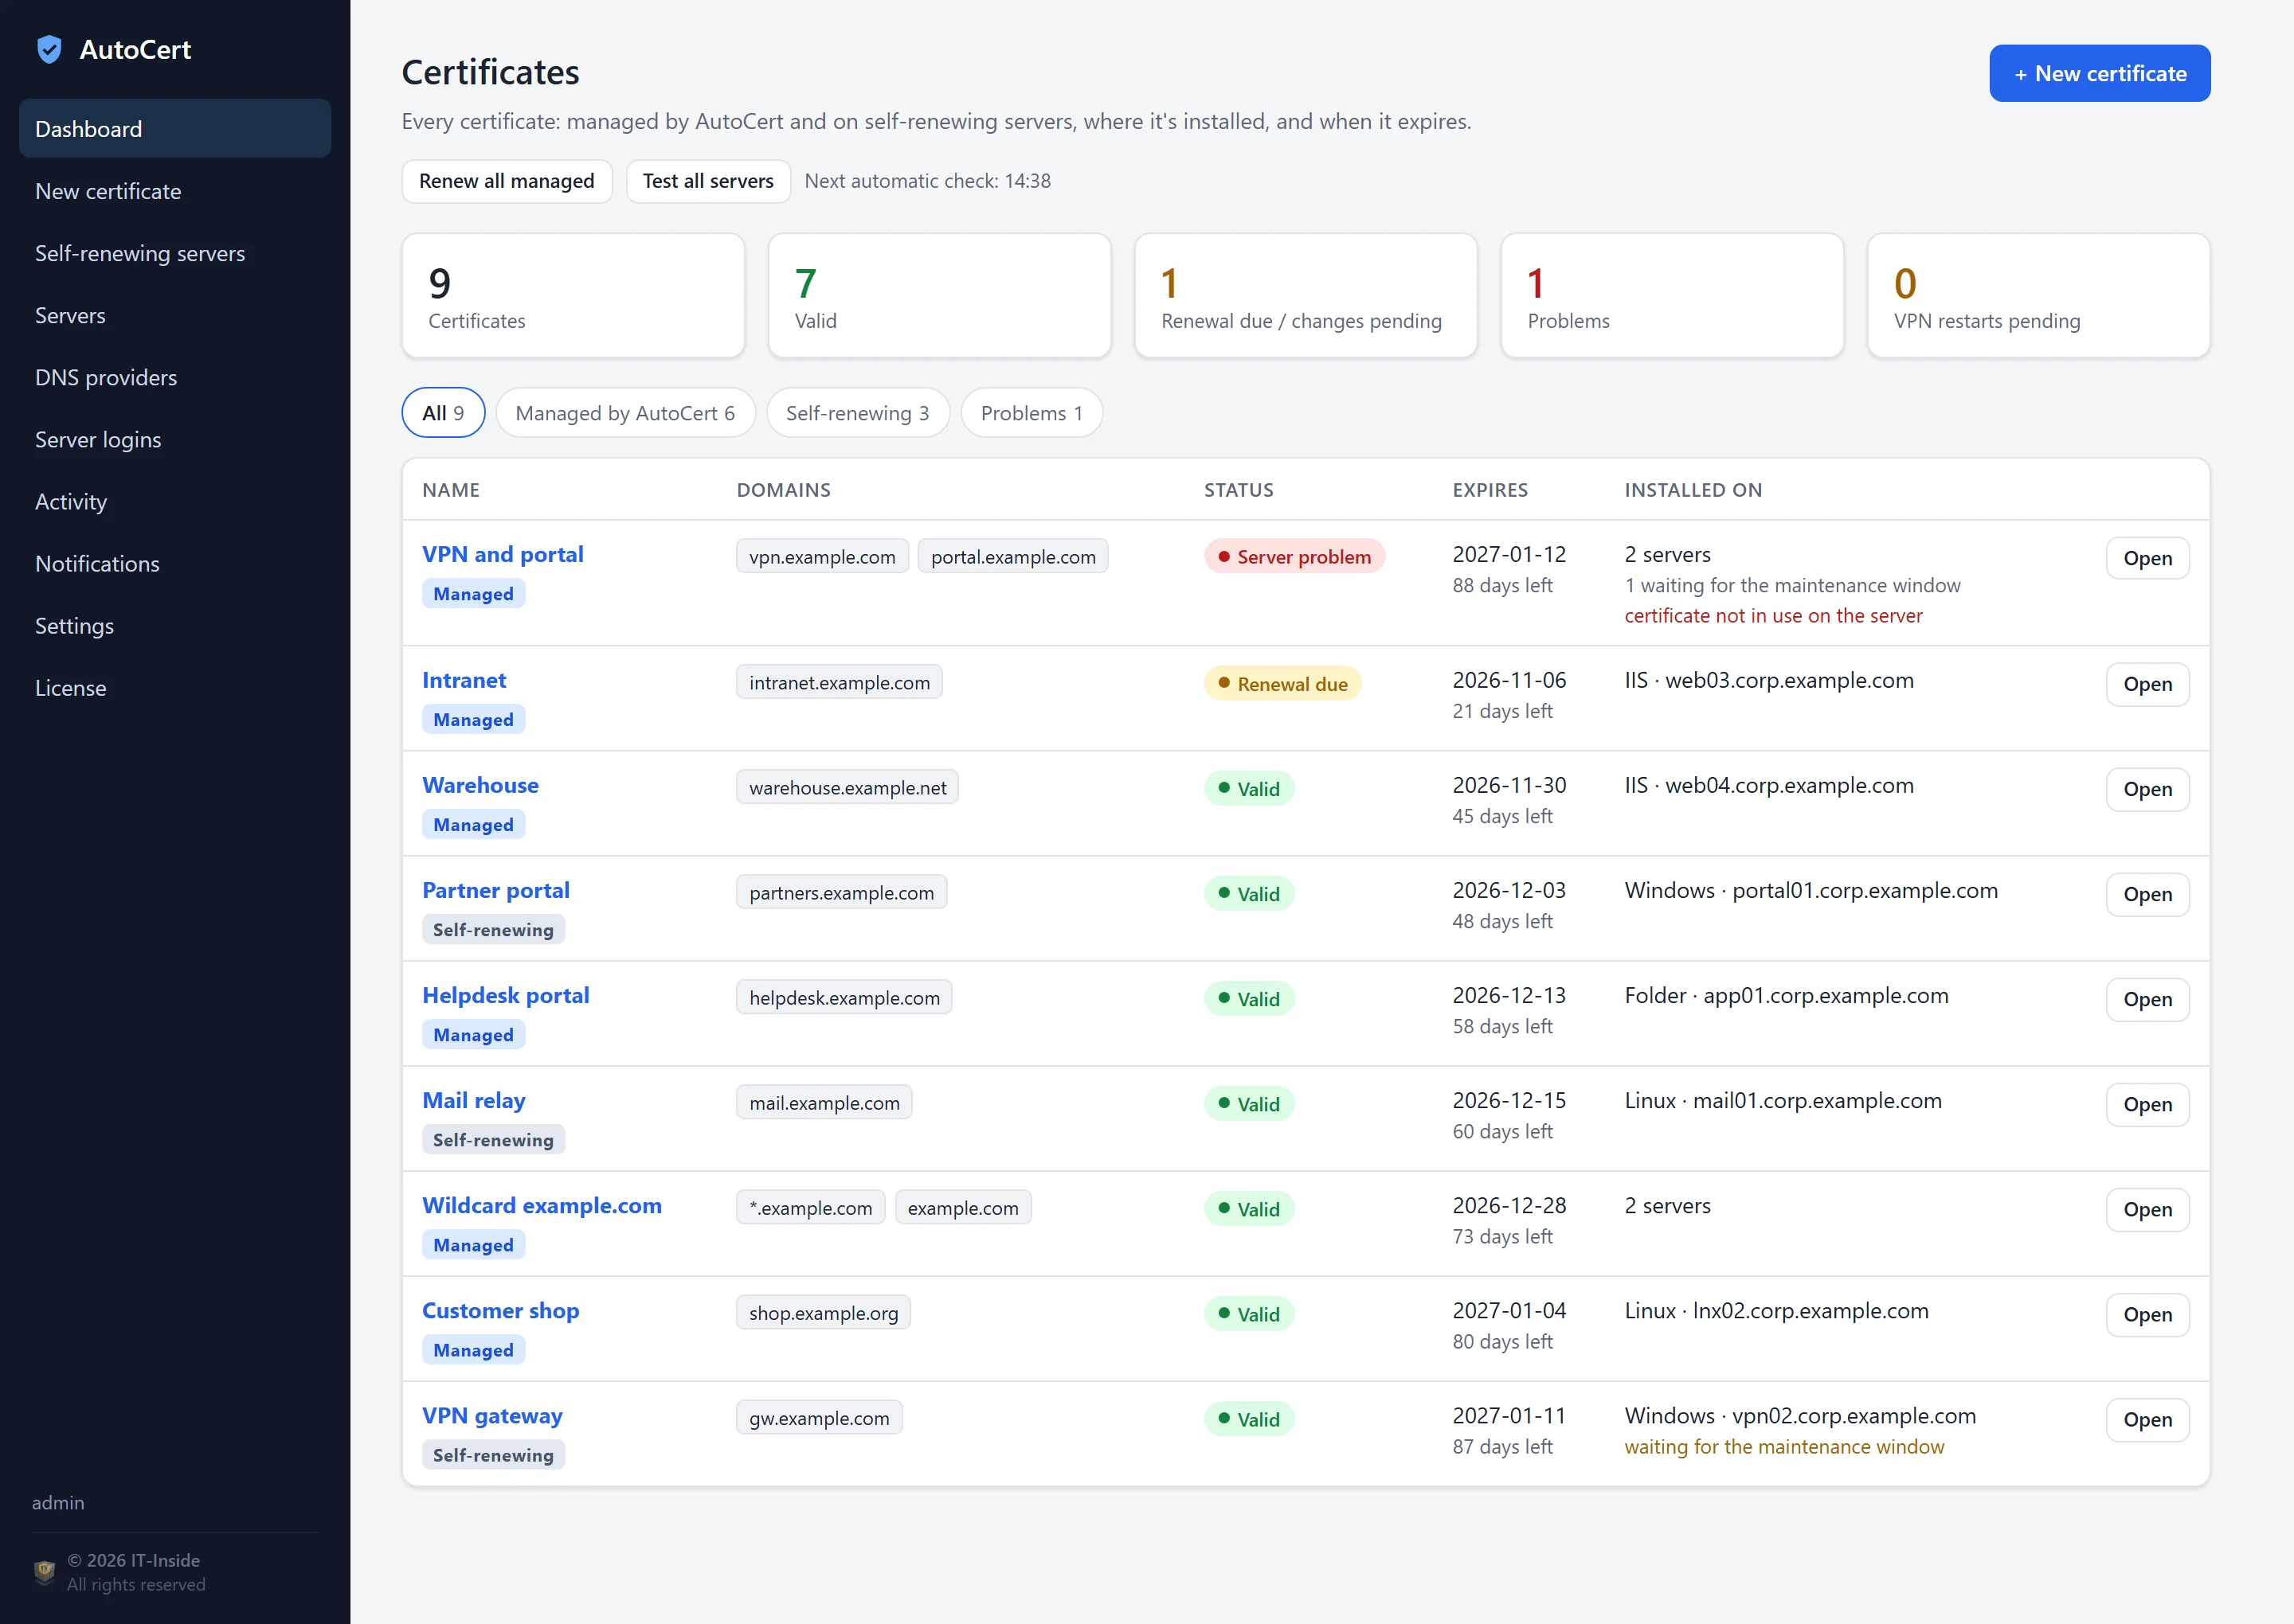
Task: Open Notifications in sidebar
Action: pos(175,563)
